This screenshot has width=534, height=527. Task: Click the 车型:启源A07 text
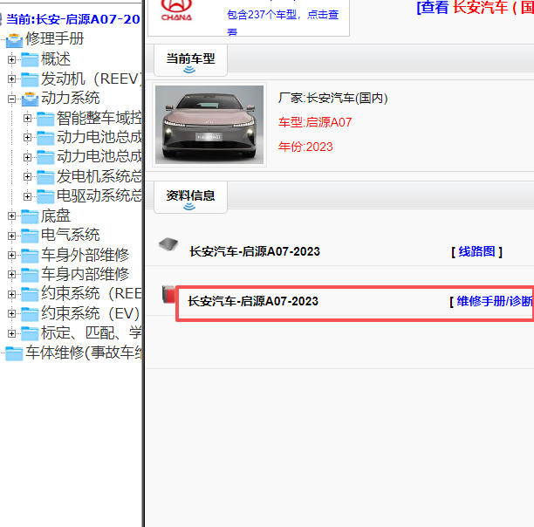[315, 122]
